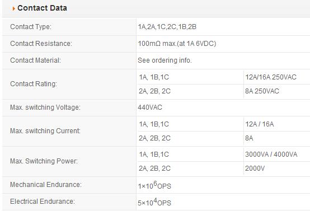Click the Max. switching Current label
Image resolution: width=310 pixels, height=220 pixels.
point(45,131)
